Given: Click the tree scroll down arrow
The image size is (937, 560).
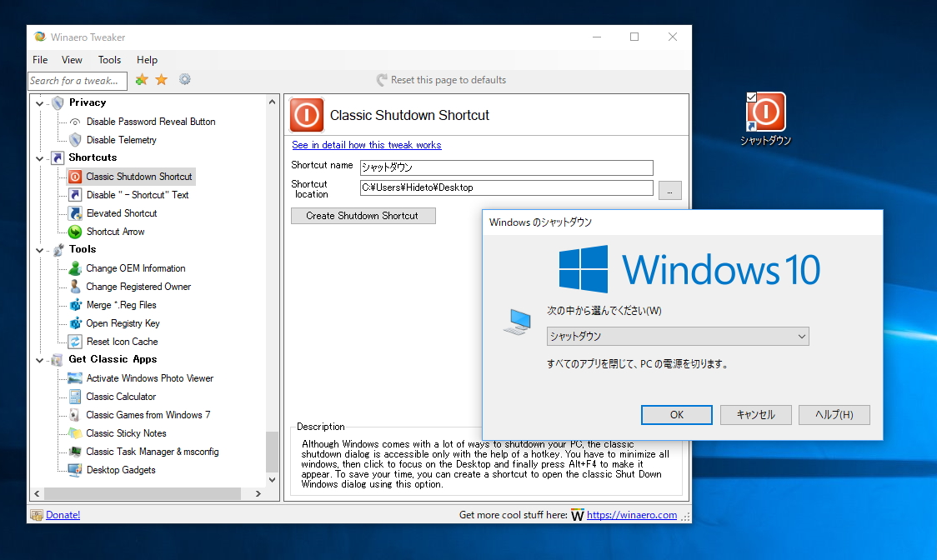Looking at the screenshot, I should (x=273, y=479).
